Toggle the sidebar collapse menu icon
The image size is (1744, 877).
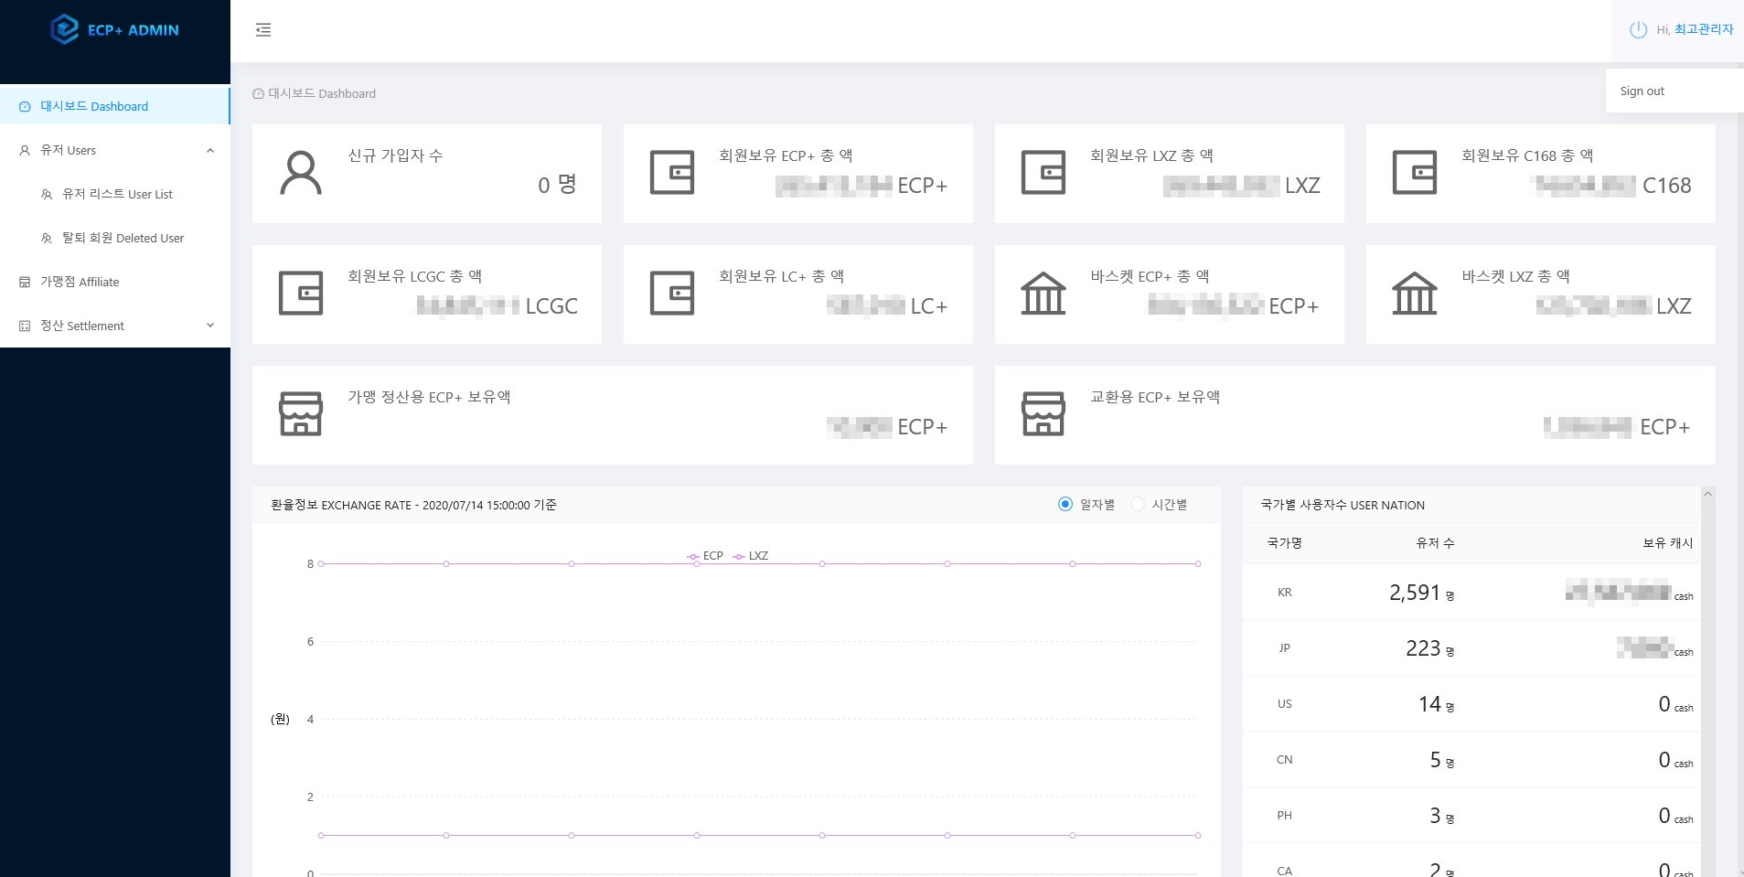(263, 30)
